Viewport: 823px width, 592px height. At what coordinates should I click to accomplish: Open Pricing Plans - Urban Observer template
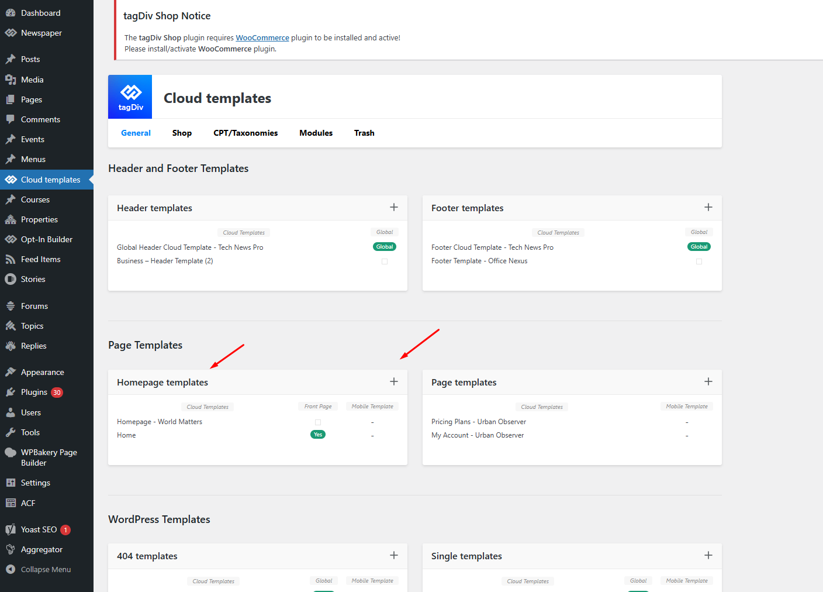(479, 422)
